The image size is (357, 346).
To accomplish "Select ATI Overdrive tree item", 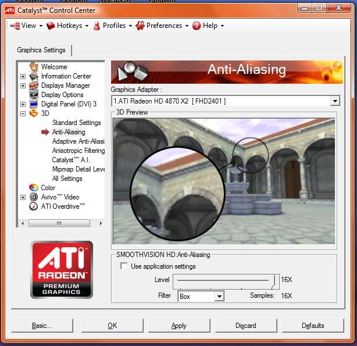I will click(63, 206).
